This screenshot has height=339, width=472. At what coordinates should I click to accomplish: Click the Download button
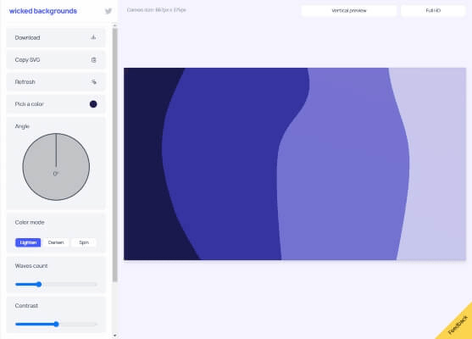[x=56, y=37]
